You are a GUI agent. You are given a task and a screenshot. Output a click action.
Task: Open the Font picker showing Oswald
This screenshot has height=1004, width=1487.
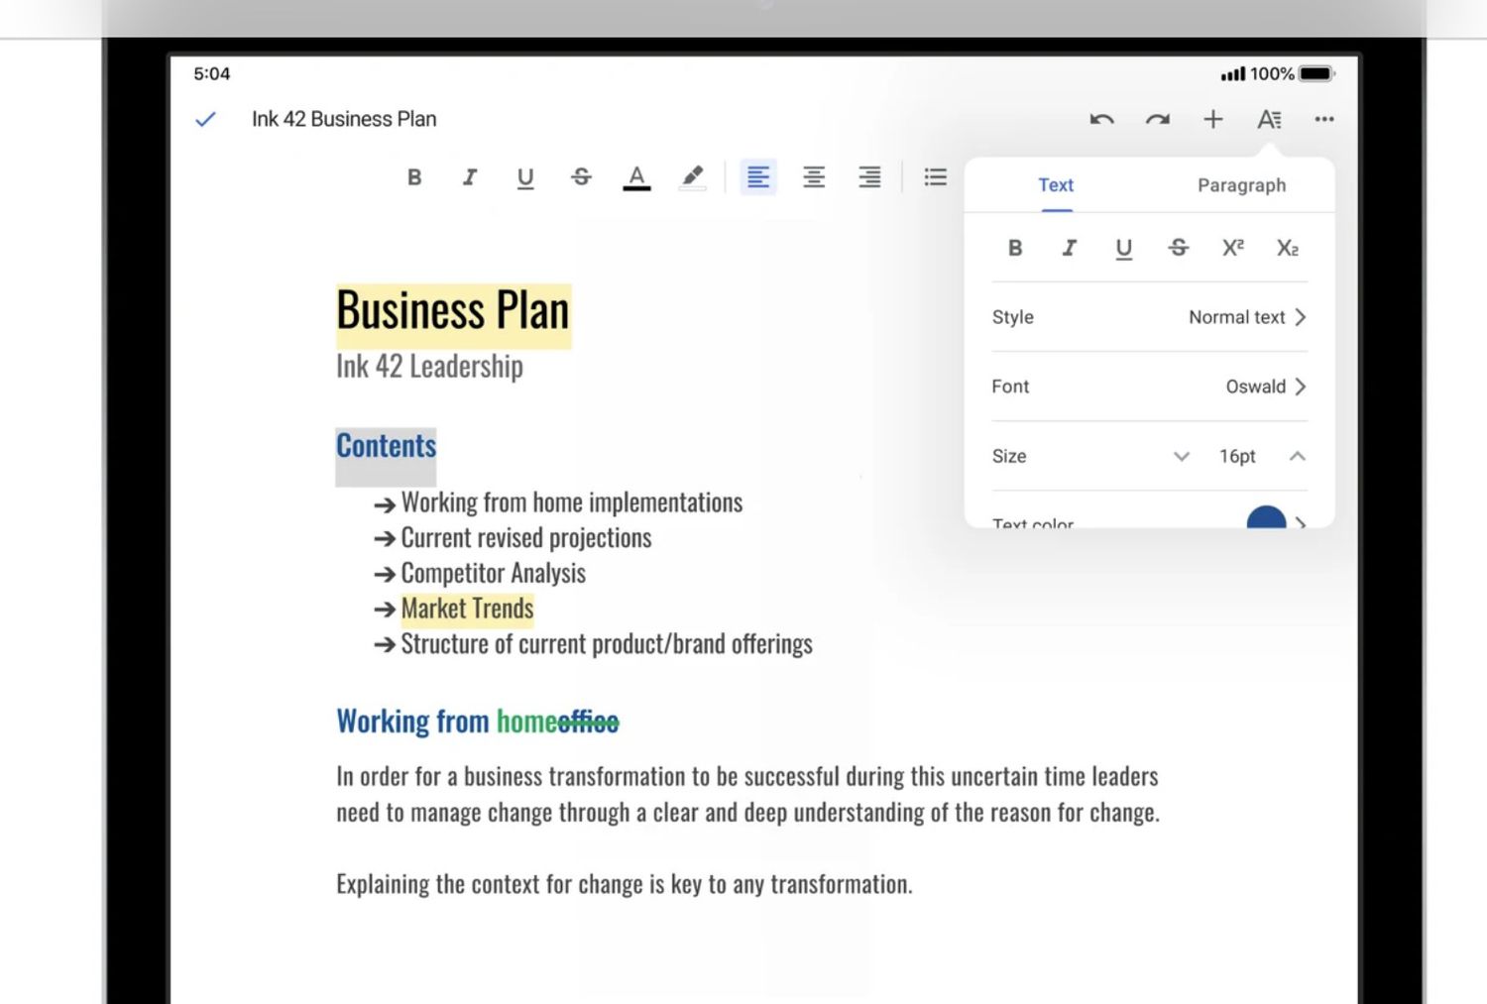coord(1149,387)
